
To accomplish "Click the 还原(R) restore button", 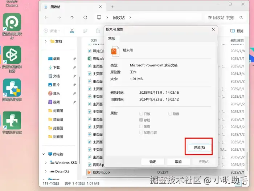I will click(x=200, y=147).
